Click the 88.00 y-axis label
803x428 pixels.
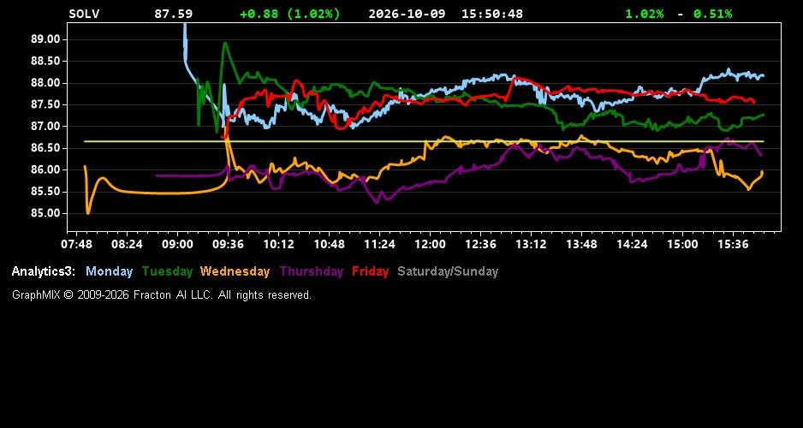click(46, 83)
